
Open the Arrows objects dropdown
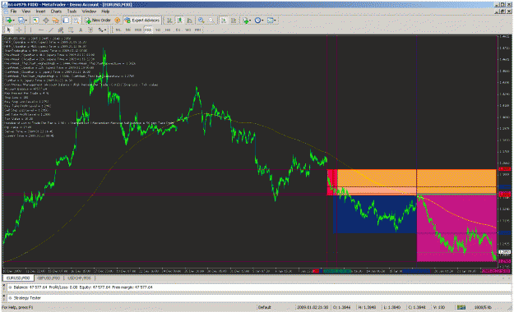pyautogui.click(x=102, y=30)
